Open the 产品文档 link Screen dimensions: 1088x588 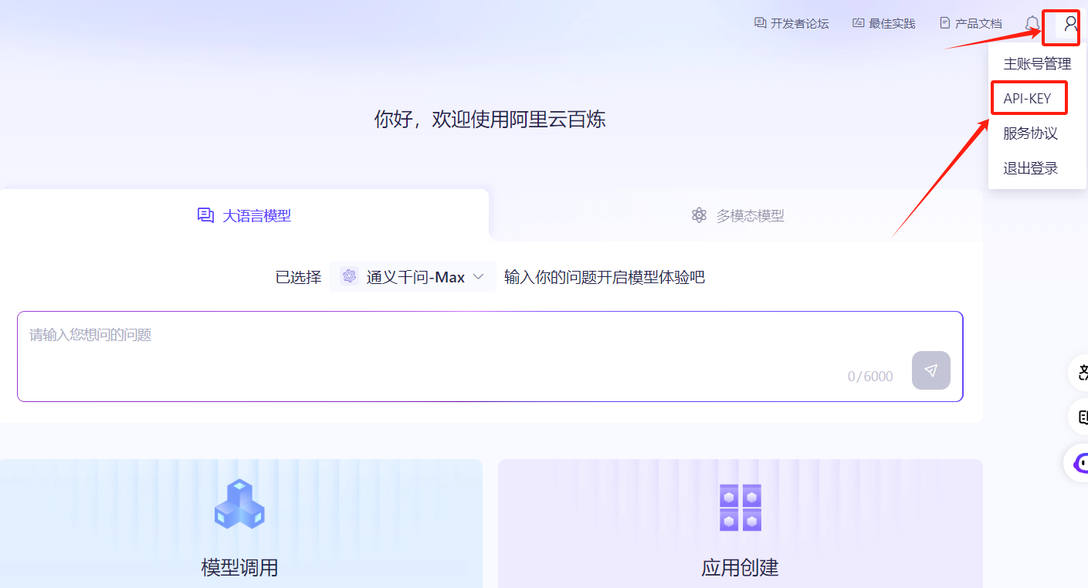(x=970, y=23)
